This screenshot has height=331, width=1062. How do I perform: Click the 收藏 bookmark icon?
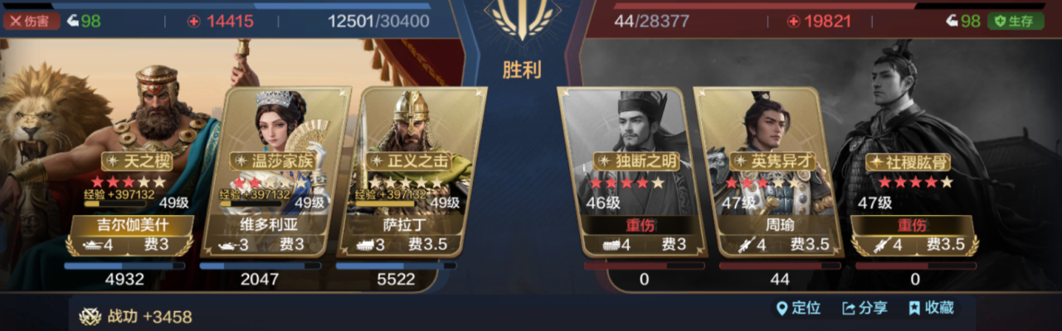tap(914, 309)
